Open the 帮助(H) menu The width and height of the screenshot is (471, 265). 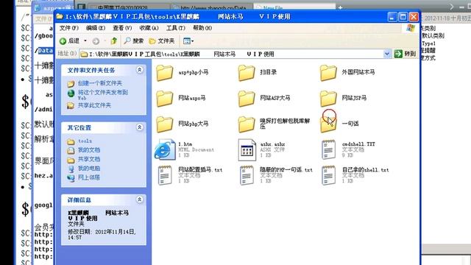pos(202,28)
